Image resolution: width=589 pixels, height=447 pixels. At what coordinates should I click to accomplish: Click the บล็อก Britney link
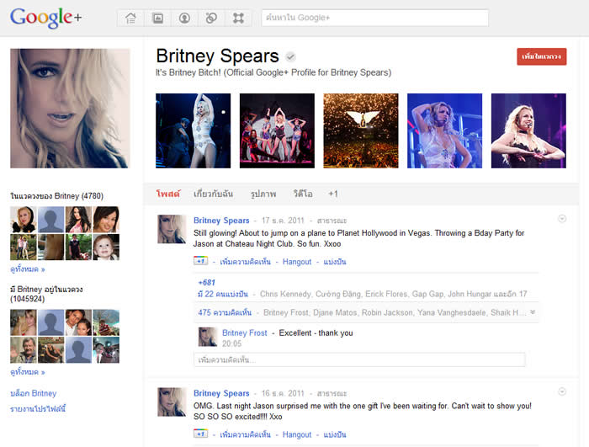tap(34, 393)
